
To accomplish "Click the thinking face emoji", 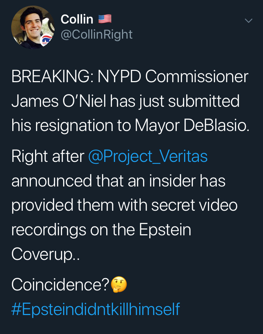I will (x=119, y=285).
